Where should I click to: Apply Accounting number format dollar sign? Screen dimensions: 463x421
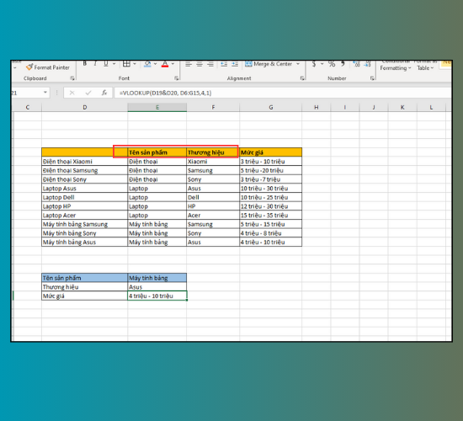[314, 64]
